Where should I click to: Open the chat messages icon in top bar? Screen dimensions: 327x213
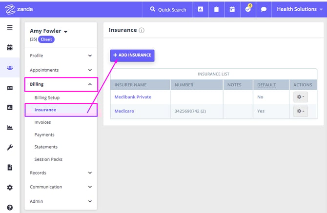coord(264,9)
